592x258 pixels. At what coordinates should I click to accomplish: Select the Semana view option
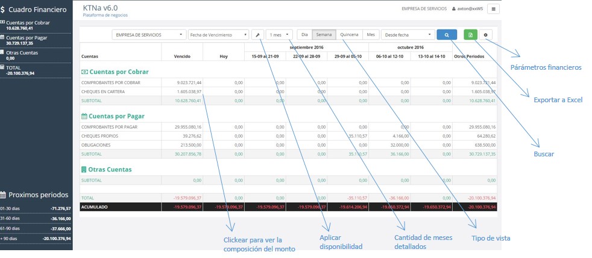pyautogui.click(x=324, y=35)
